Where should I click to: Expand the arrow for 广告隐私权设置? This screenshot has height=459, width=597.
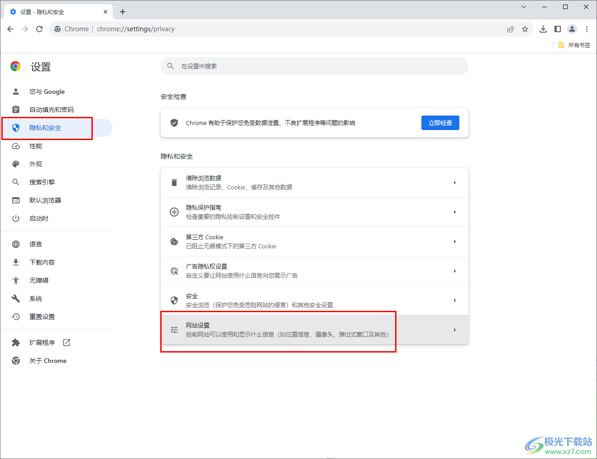455,271
